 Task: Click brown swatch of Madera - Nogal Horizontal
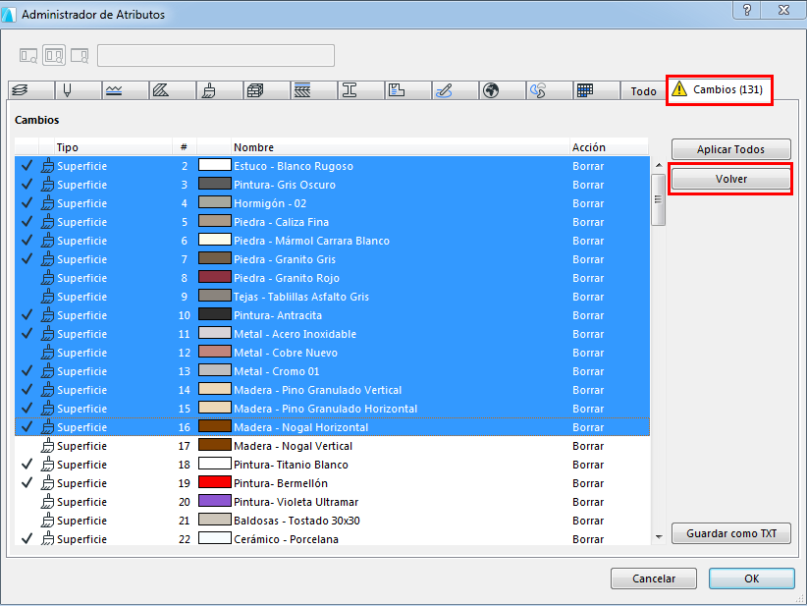click(x=215, y=426)
